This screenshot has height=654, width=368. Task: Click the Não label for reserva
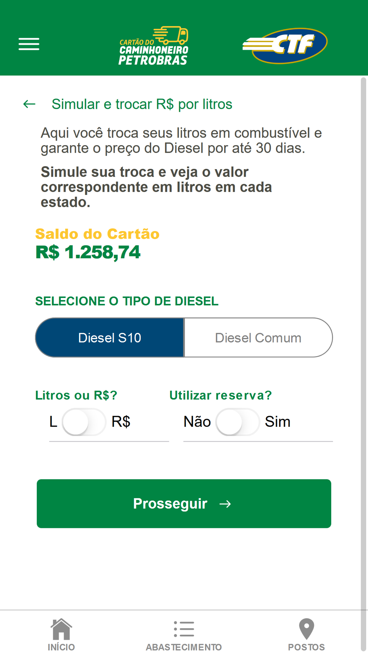pos(197,422)
